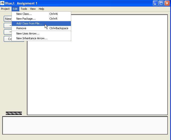The image size is (171, 140).
Task: Open the Help menu
Action: (41, 9)
